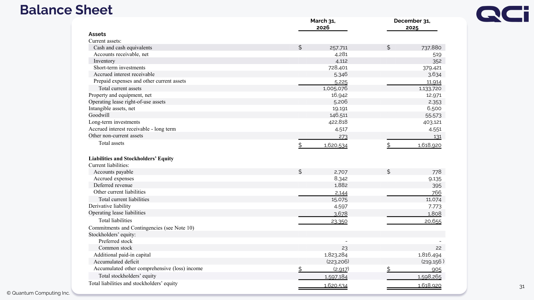
Task: Click the Goodwill value 146,511
Action: (x=339, y=115)
